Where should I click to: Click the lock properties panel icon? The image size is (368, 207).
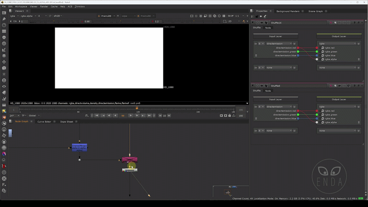click(x=257, y=17)
